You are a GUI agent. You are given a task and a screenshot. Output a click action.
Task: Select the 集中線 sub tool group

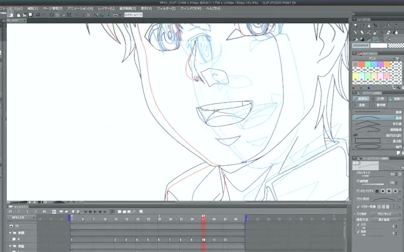coord(379,105)
